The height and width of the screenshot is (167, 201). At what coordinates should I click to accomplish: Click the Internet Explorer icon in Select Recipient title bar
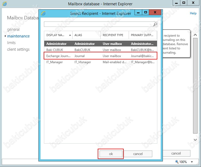43,13
